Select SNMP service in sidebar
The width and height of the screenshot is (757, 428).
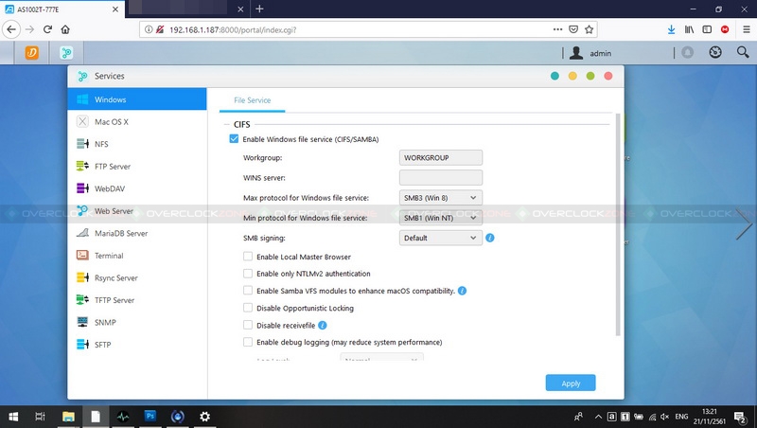pos(104,323)
